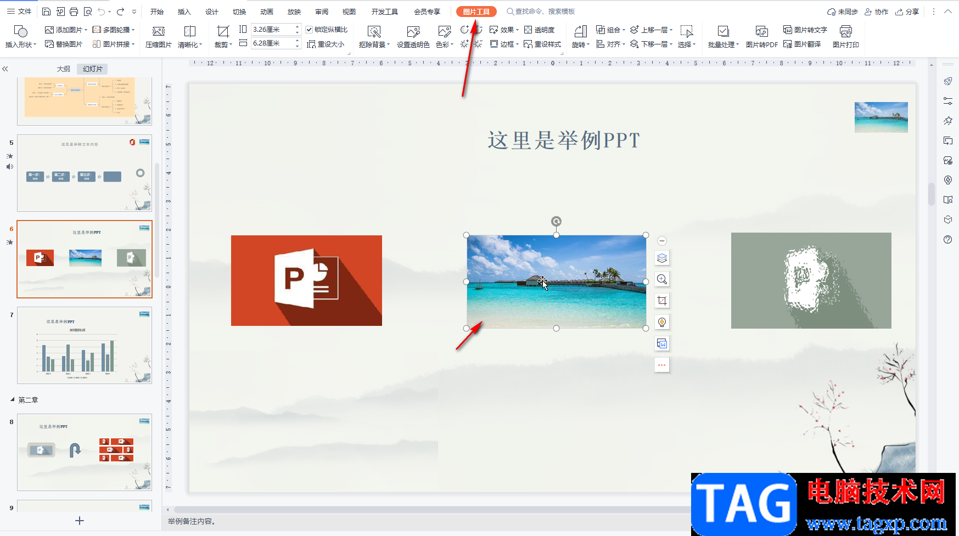Click Picture Print (图片打印)

pyautogui.click(x=846, y=36)
